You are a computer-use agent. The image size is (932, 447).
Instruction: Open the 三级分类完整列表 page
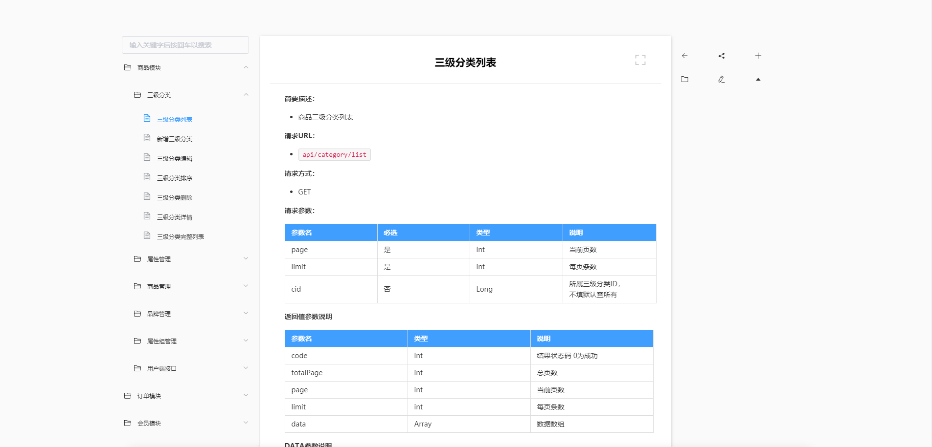[x=181, y=236]
